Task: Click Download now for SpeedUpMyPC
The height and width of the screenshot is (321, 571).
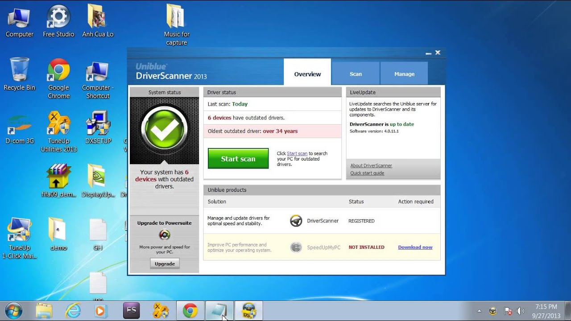Action: (x=415, y=247)
